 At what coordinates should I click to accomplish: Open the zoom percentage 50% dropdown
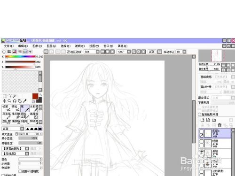click(x=98, y=52)
